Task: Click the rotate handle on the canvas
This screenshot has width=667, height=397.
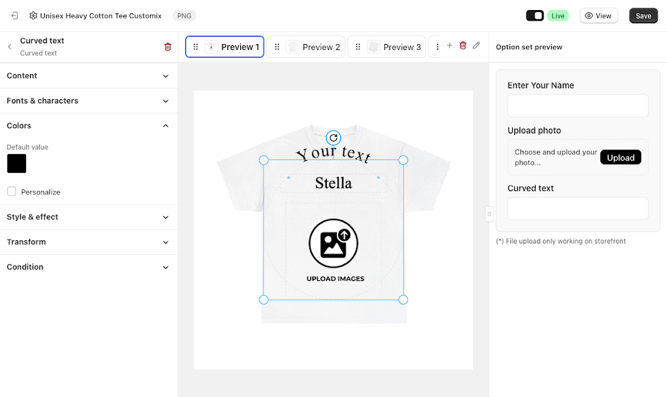Action: tap(333, 138)
